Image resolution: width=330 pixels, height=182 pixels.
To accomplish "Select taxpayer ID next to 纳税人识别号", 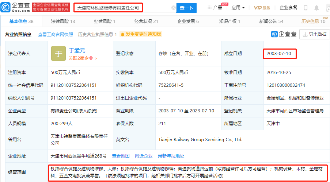I will [x=74, y=98].
